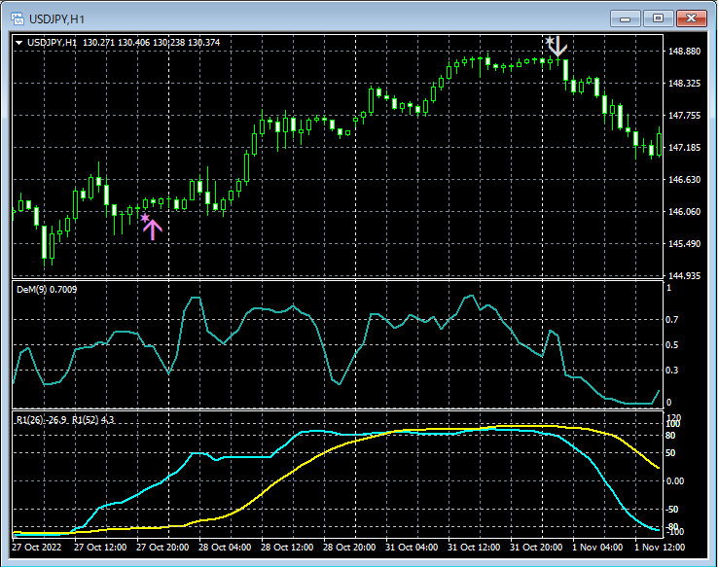Click the DeM(9) indicator label
The height and width of the screenshot is (567, 719).
click(47, 289)
